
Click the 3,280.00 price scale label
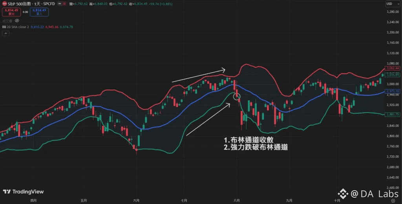click(393, 12)
